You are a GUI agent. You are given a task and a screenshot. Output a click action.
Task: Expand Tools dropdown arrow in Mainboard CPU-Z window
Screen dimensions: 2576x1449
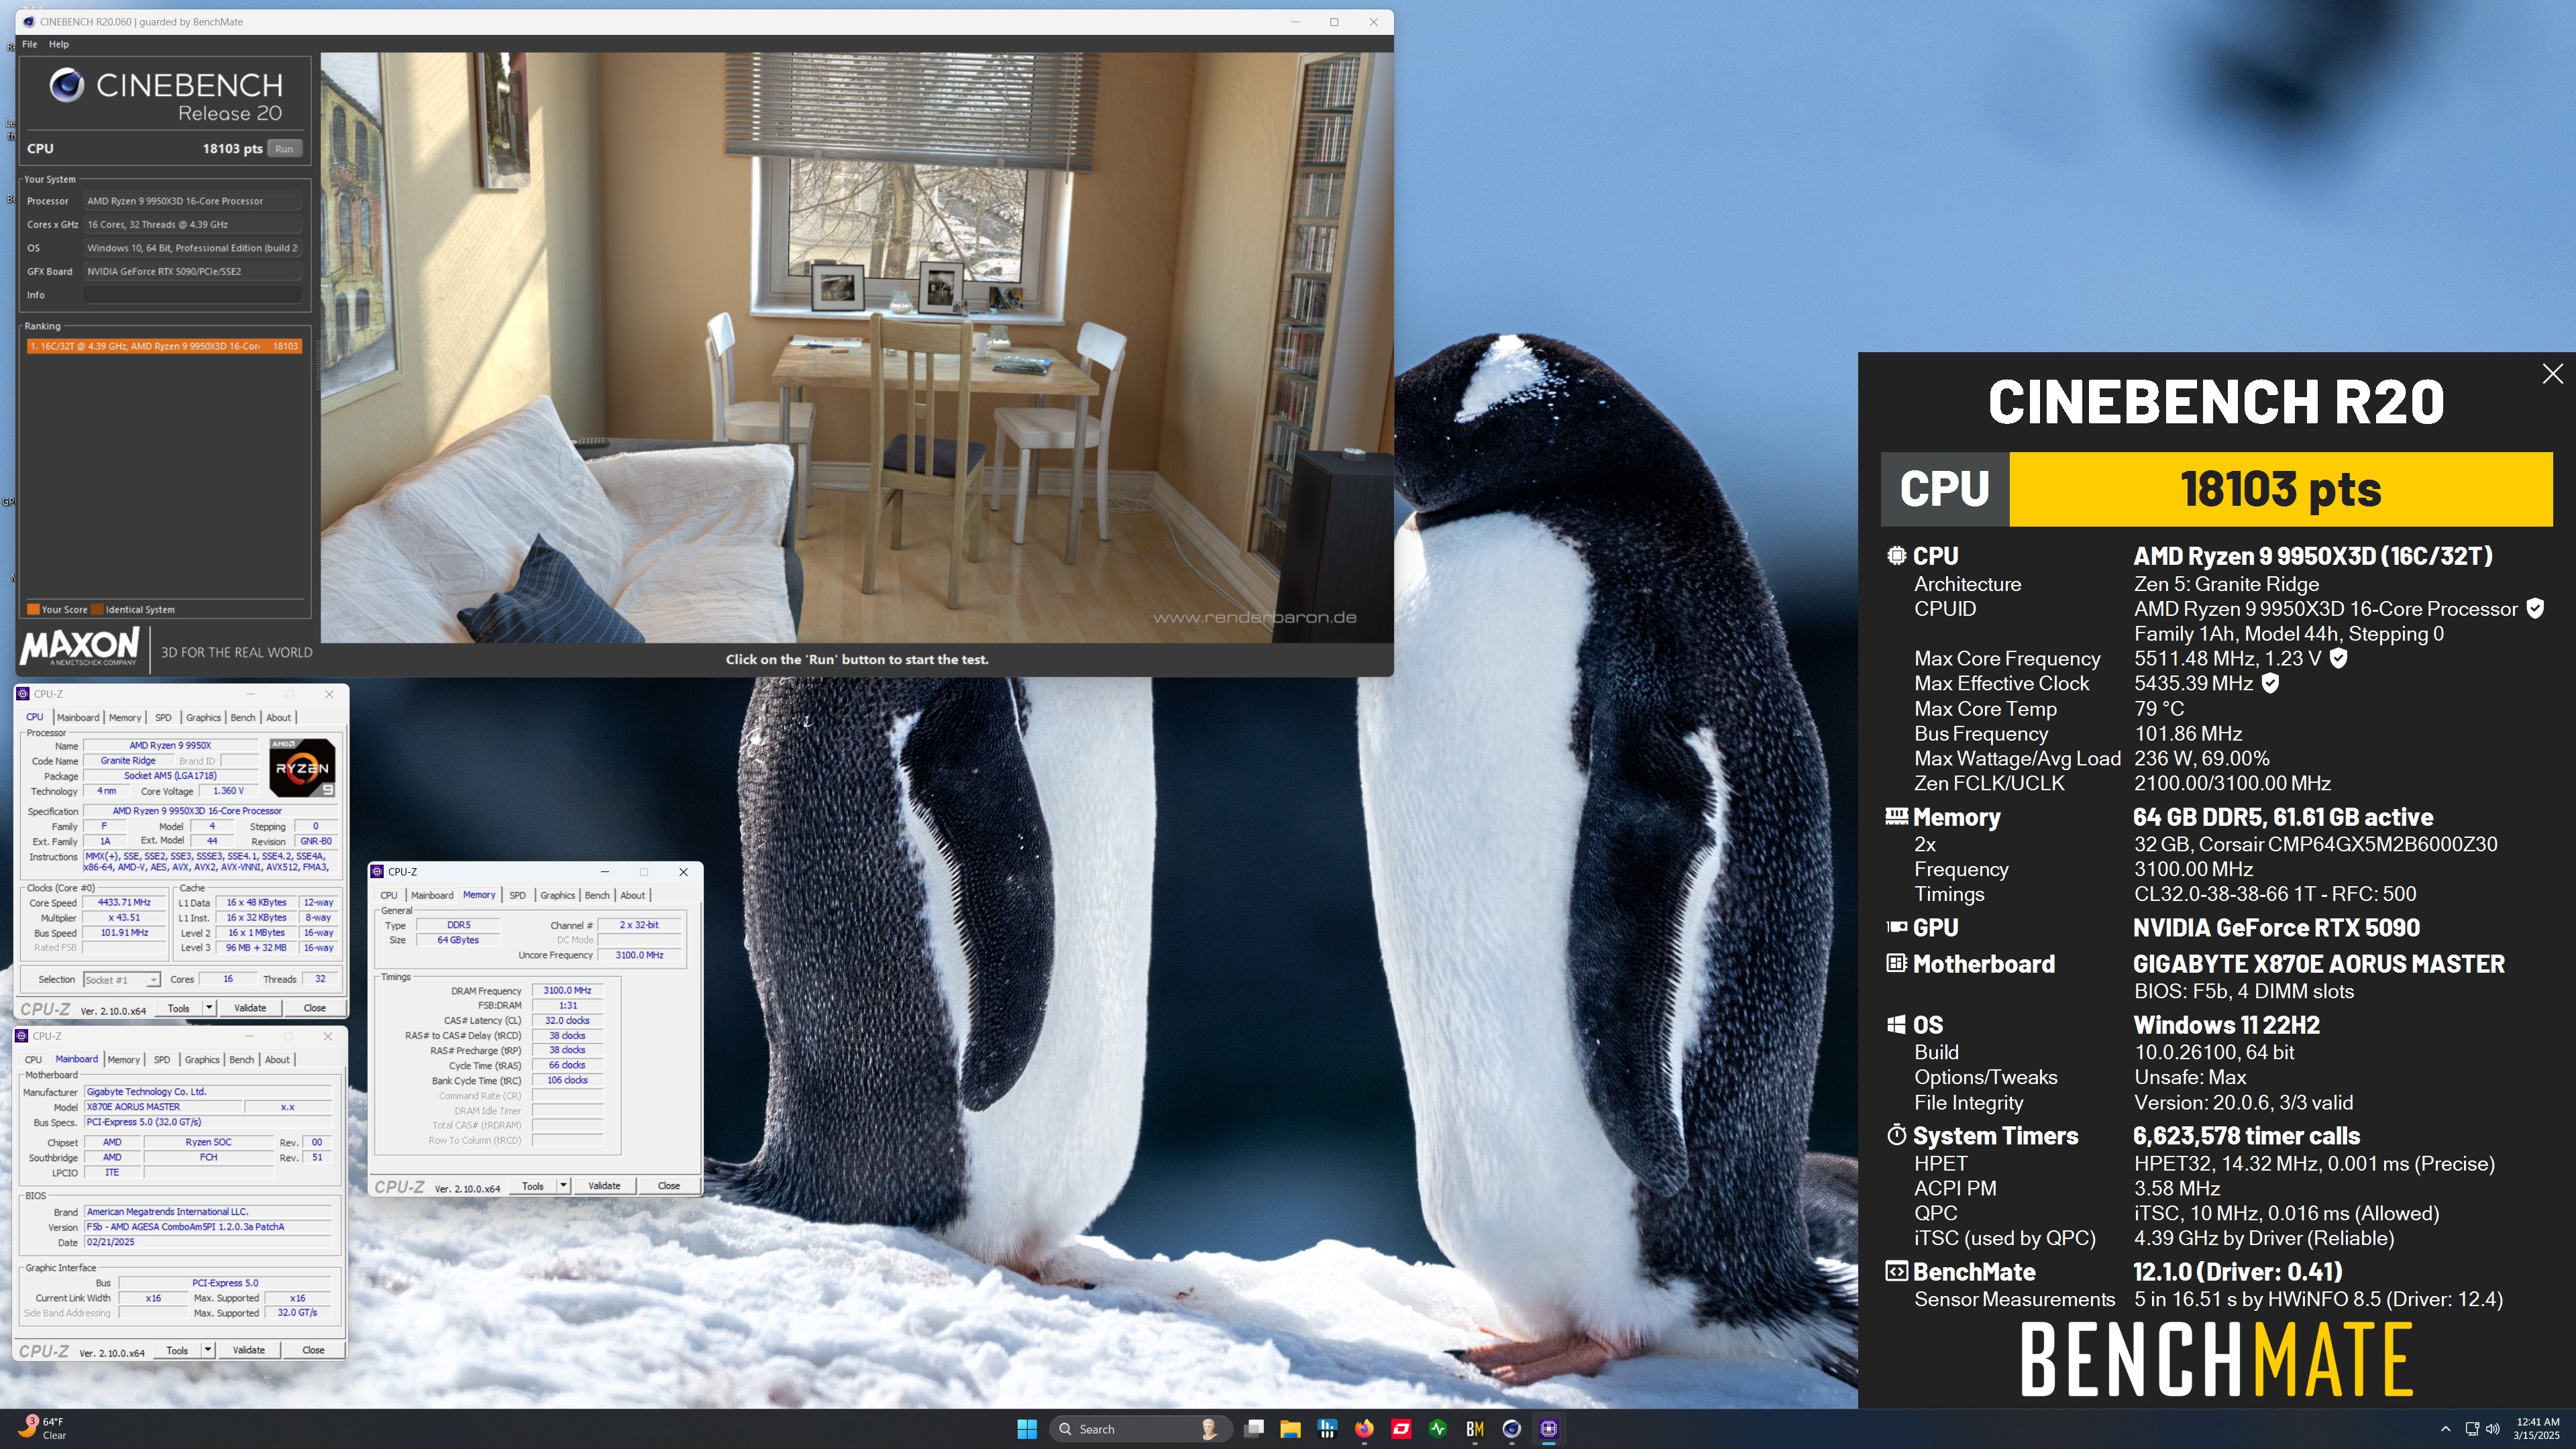(208, 1350)
